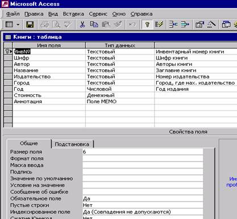The image size is (237, 219).
Task: Click Пустые строки value Нет
Action: point(143,205)
